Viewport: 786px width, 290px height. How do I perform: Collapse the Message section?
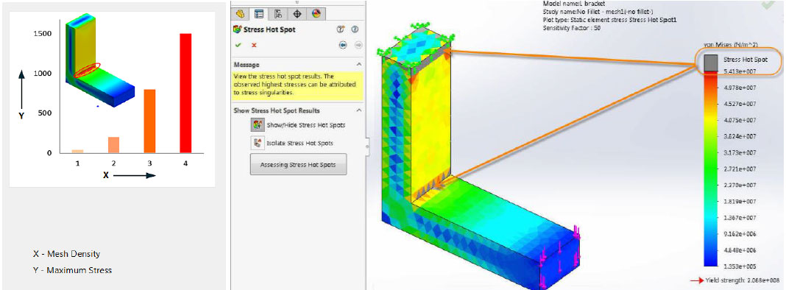coord(358,65)
